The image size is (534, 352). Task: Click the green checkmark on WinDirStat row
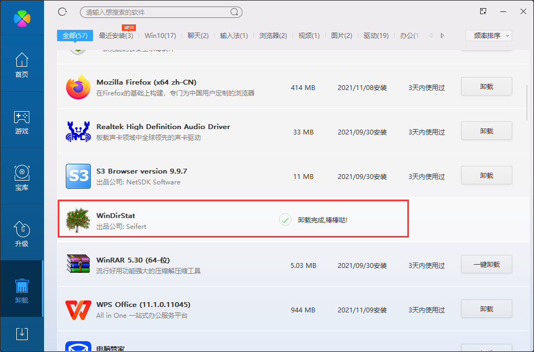[285, 220]
